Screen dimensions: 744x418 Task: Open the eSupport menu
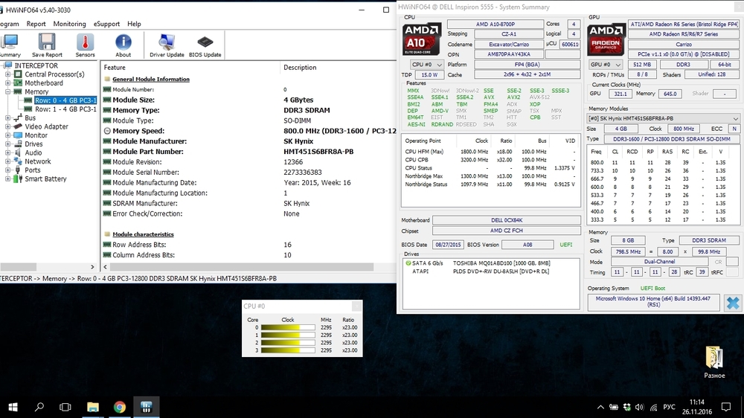click(x=107, y=24)
